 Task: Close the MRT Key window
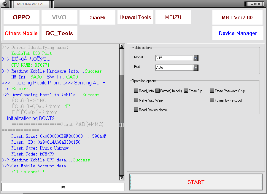(x=259, y=4)
